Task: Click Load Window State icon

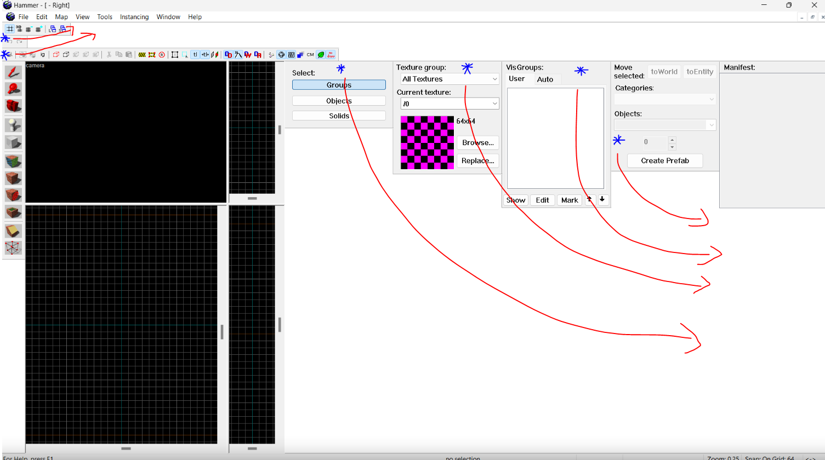Action: pyautogui.click(x=53, y=29)
